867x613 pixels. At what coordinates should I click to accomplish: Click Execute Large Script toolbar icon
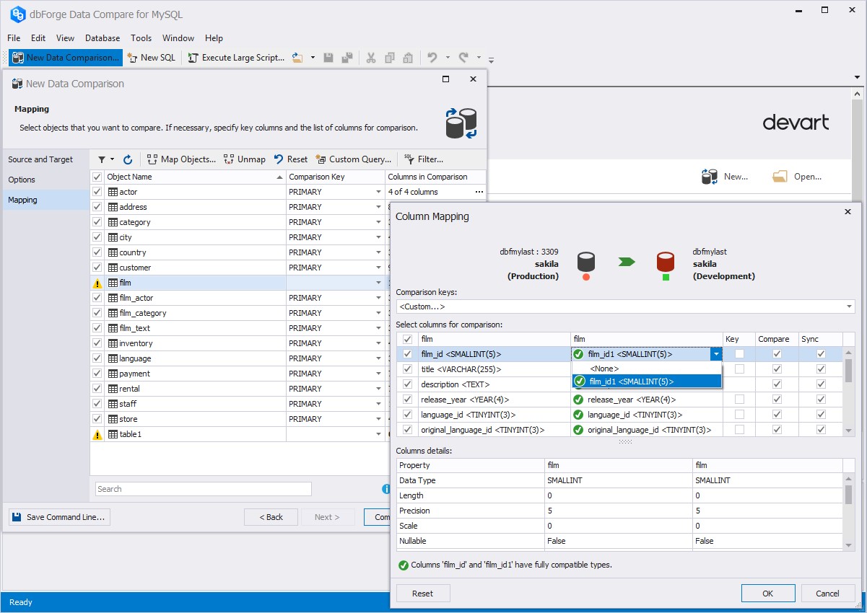coord(193,58)
